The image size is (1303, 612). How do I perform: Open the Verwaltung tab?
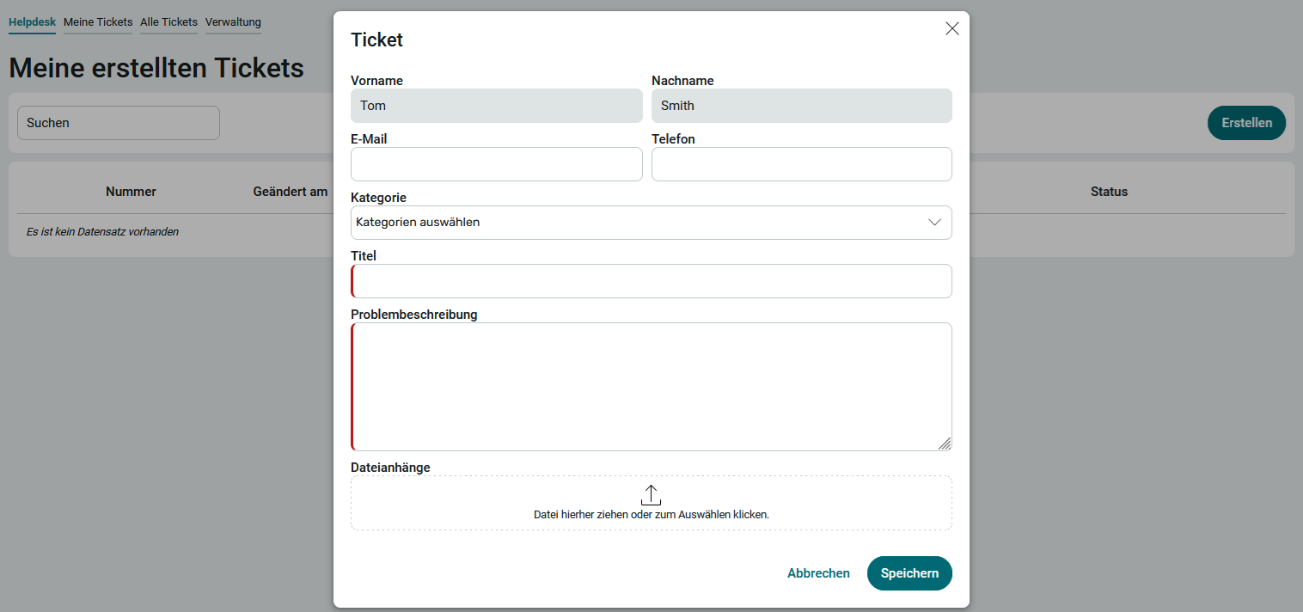233,22
